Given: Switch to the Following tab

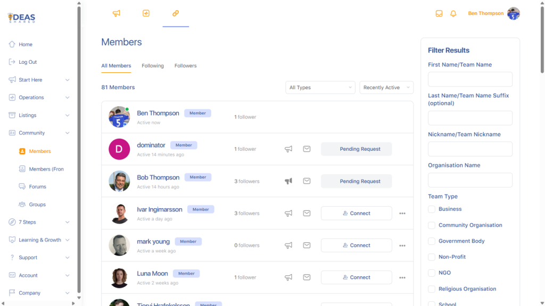Looking at the screenshot, I should pos(153,65).
